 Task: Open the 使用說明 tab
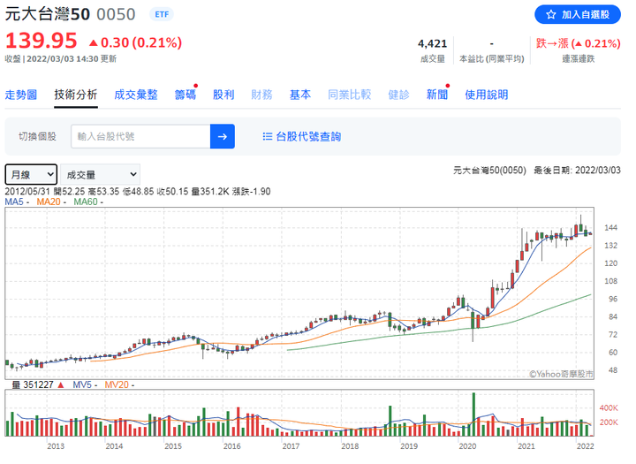point(487,95)
